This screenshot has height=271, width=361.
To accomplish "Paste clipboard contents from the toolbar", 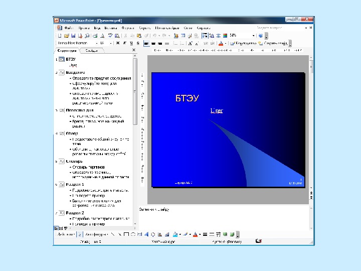I will coord(139,36).
